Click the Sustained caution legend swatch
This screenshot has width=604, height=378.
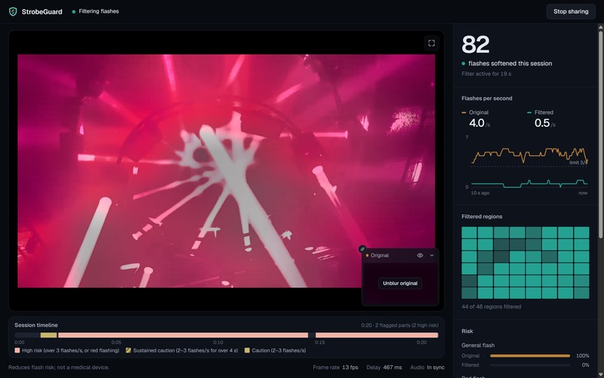(128, 350)
